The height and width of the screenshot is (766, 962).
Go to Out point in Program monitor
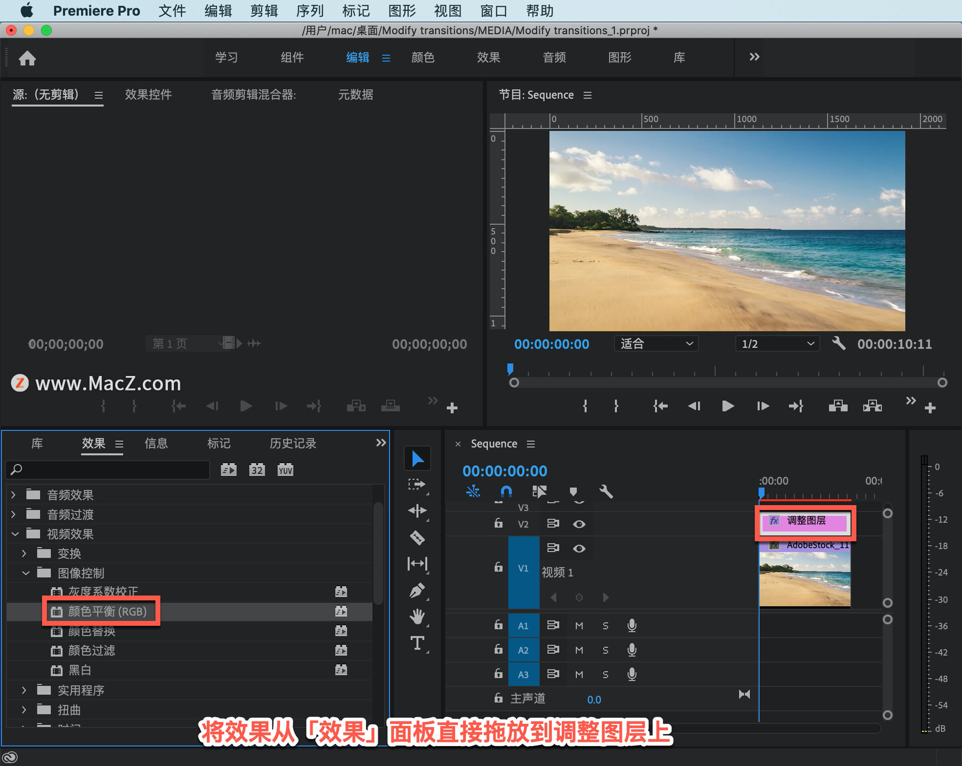[796, 406]
